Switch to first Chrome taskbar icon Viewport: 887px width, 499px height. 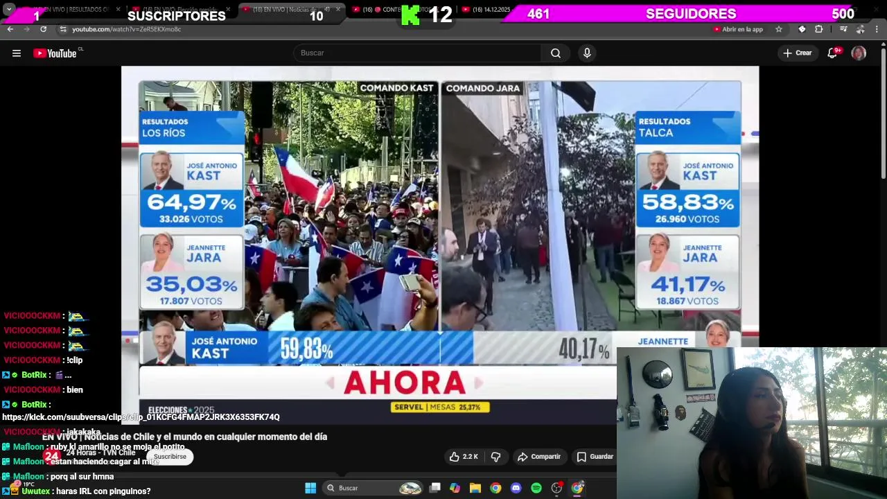pos(495,488)
